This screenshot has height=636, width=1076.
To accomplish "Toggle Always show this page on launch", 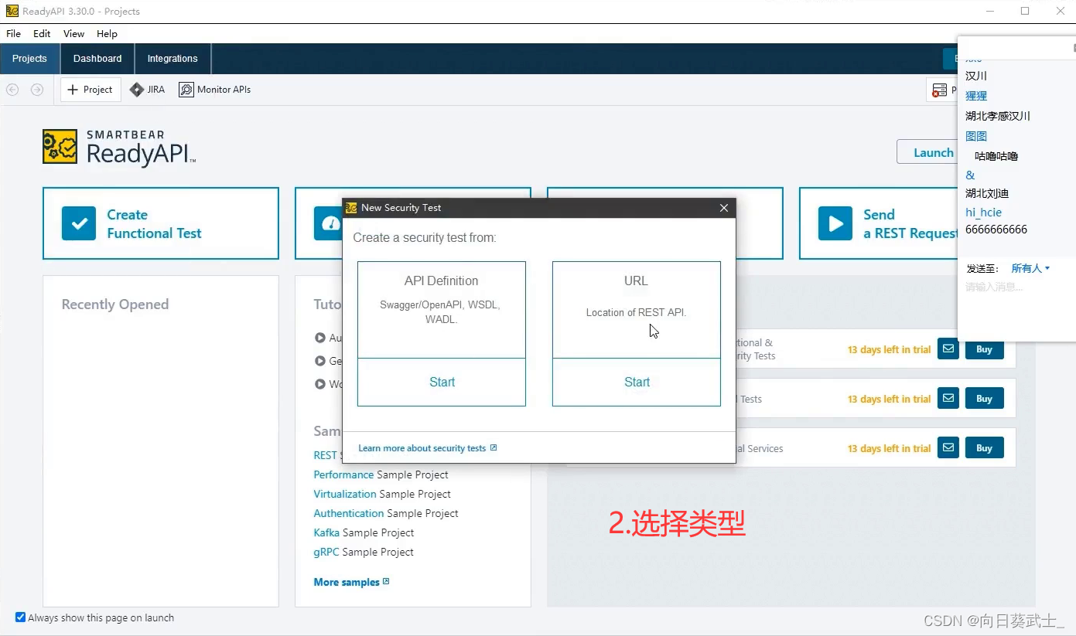I will point(21,617).
